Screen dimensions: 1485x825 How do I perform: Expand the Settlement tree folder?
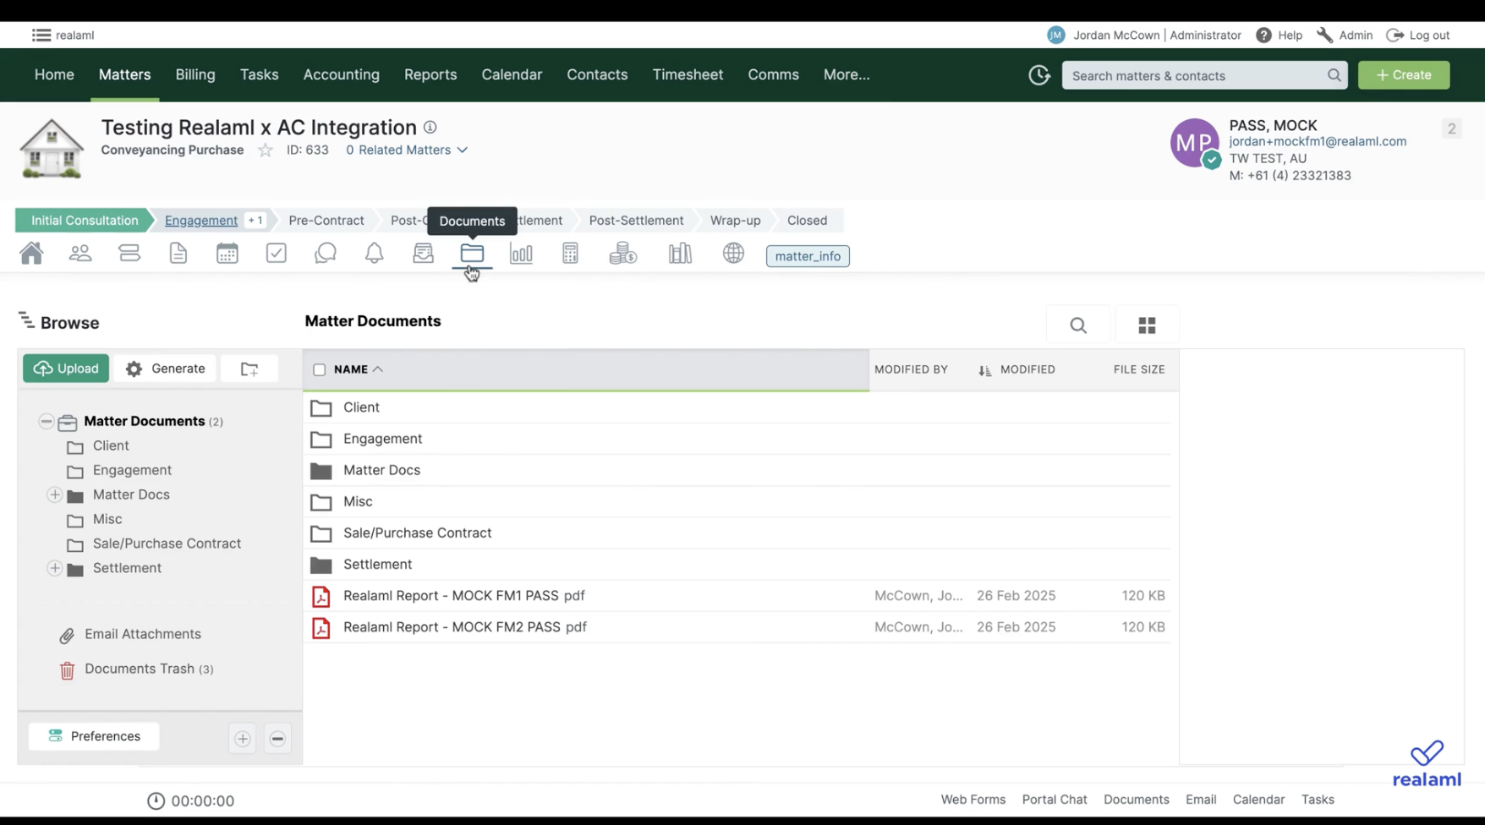point(55,569)
